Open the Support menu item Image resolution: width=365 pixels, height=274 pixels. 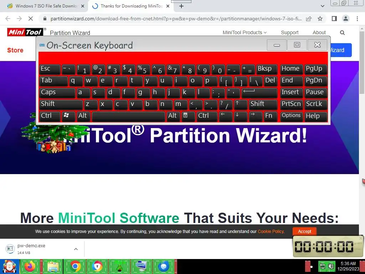(289, 32)
